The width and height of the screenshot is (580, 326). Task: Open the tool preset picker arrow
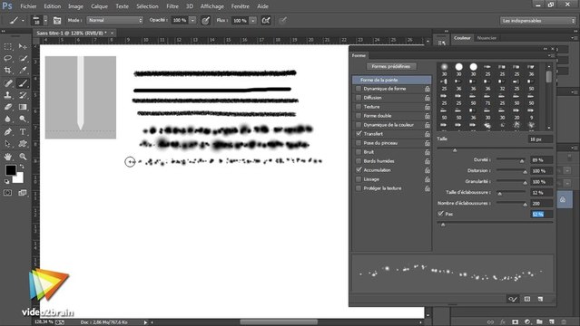point(23,21)
